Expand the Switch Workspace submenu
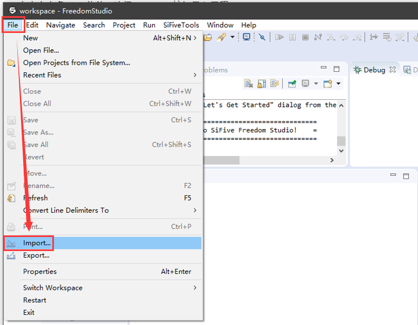This screenshot has height=325, width=418. [102, 288]
